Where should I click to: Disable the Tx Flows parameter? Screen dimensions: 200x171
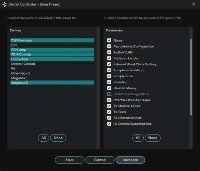pos(109,112)
